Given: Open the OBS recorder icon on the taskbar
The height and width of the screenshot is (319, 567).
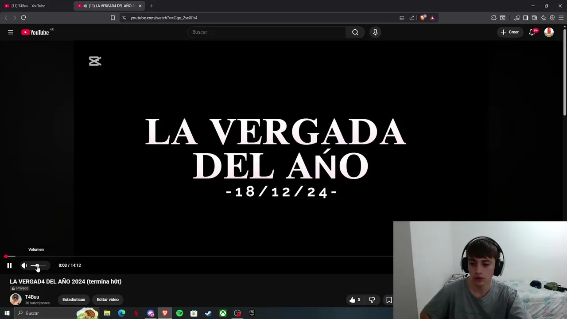Looking at the screenshot, I should (x=237, y=313).
